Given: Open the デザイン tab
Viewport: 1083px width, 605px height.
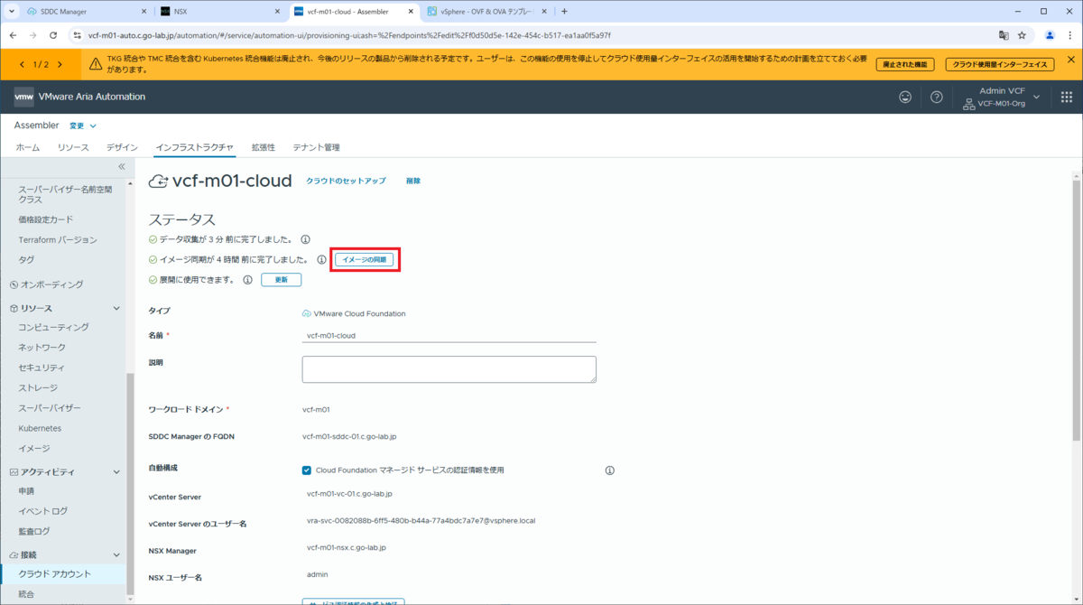Looking at the screenshot, I should point(122,147).
